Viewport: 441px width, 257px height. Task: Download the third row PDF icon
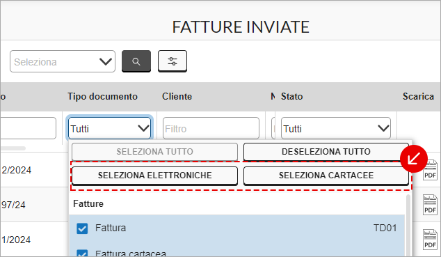click(x=430, y=240)
